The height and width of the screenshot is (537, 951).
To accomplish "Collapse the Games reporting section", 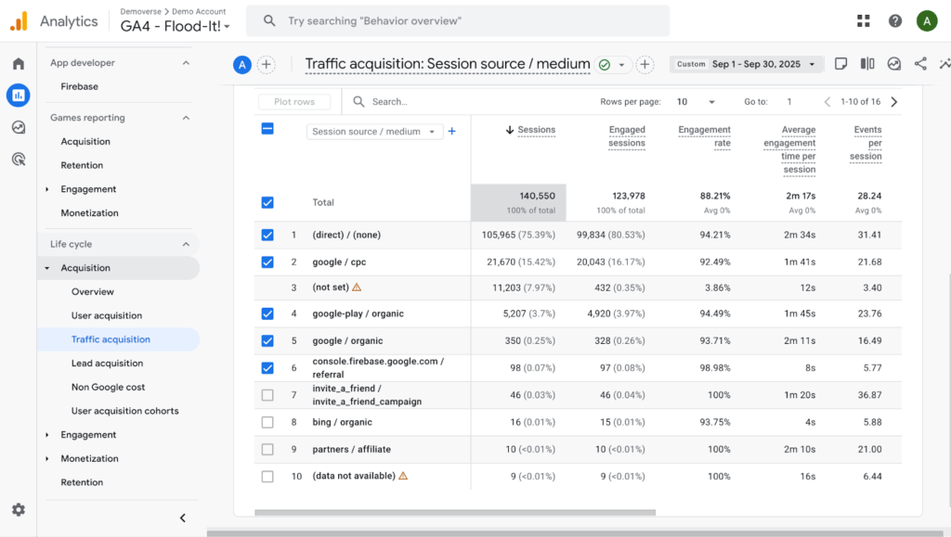I will 186,118.
